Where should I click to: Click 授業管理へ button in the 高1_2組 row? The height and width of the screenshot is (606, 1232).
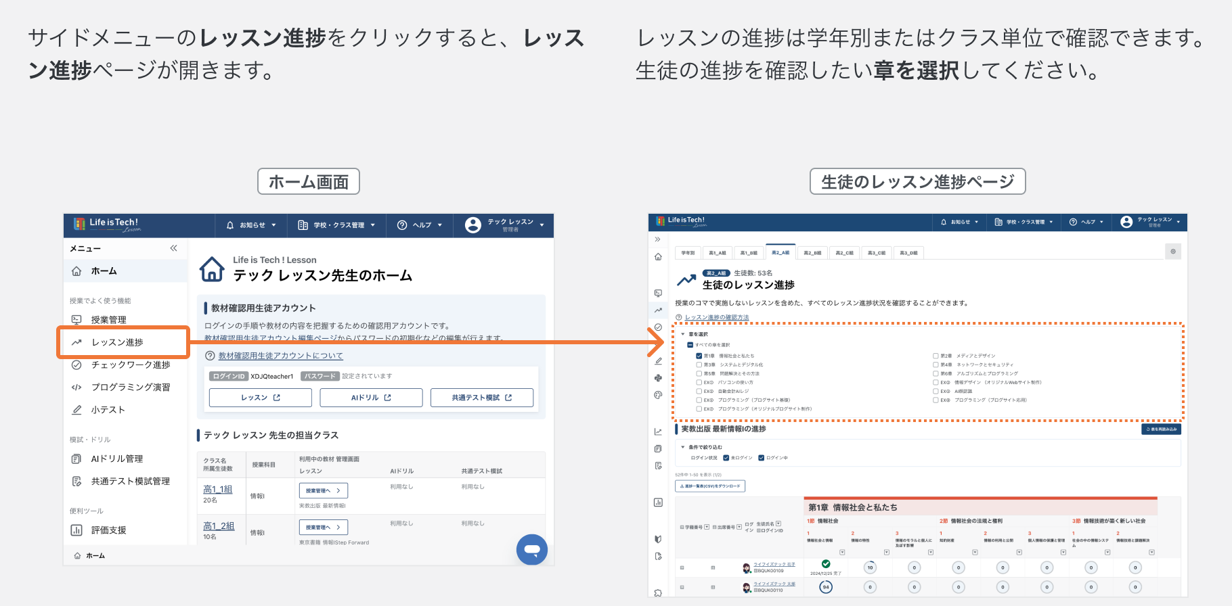pyautogui.click(x=324, y=528)
